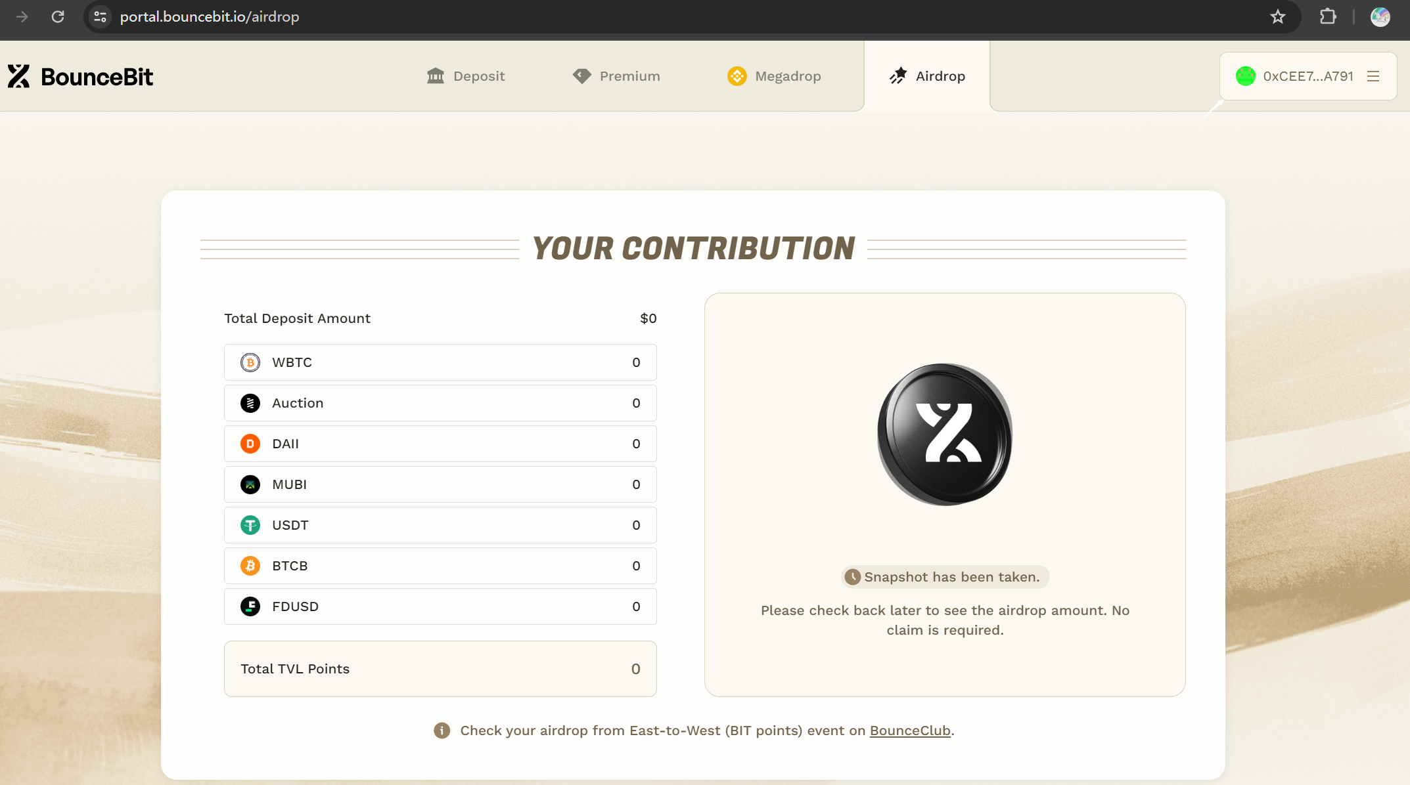Reload the page
The width and height of the screenshot is (1410, 785).
coord(58,16)
